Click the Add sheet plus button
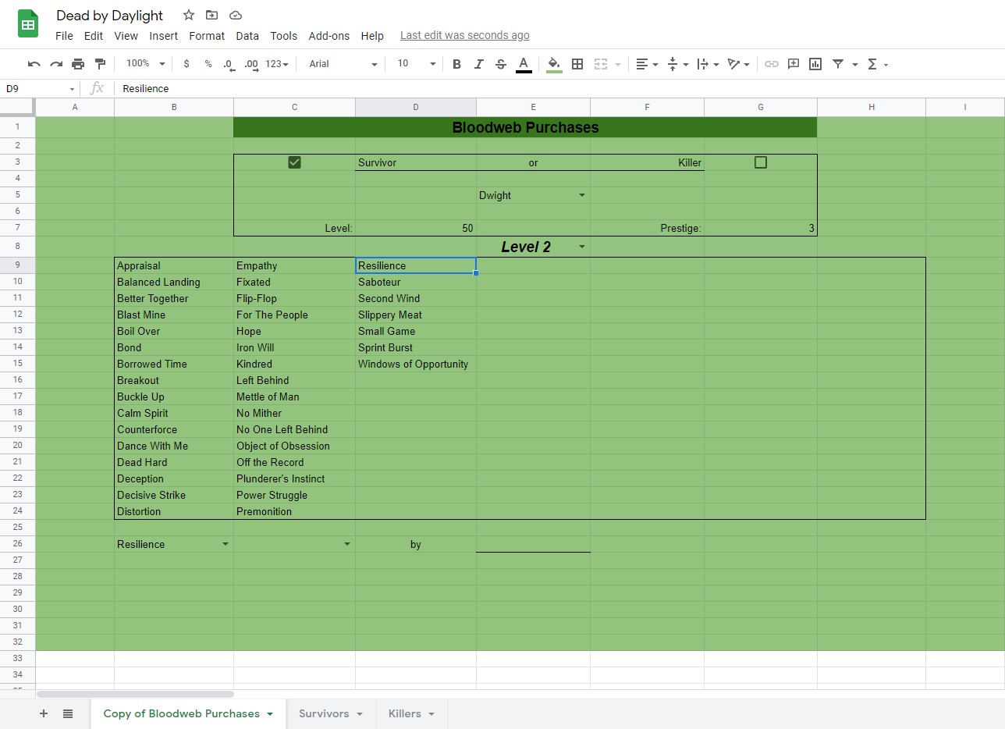 pos(44,713)
